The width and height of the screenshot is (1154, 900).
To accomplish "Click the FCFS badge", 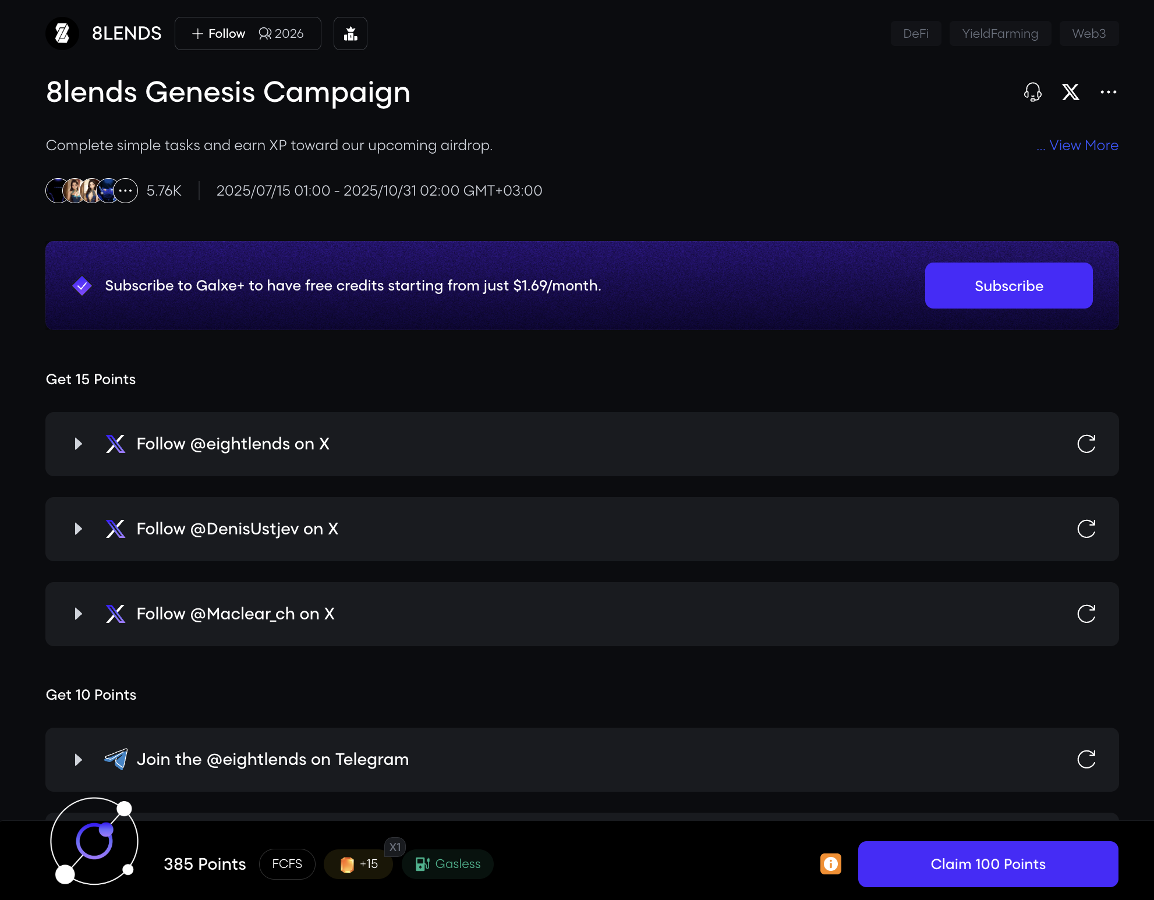I will [x=287, y=864].
